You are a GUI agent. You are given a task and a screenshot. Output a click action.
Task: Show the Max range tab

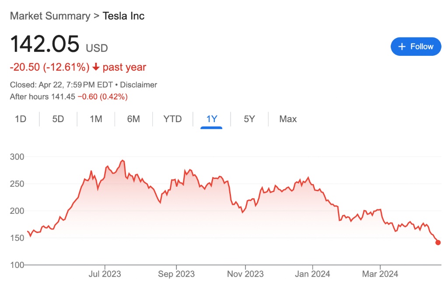[288, 119]
